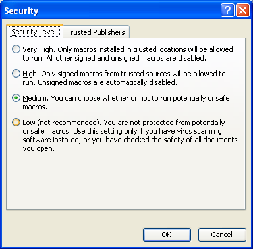The height and width of the screenshot is (249, 253).
Task: Switch to the Trusted Publishers tab
Action: tap(96, 32)
